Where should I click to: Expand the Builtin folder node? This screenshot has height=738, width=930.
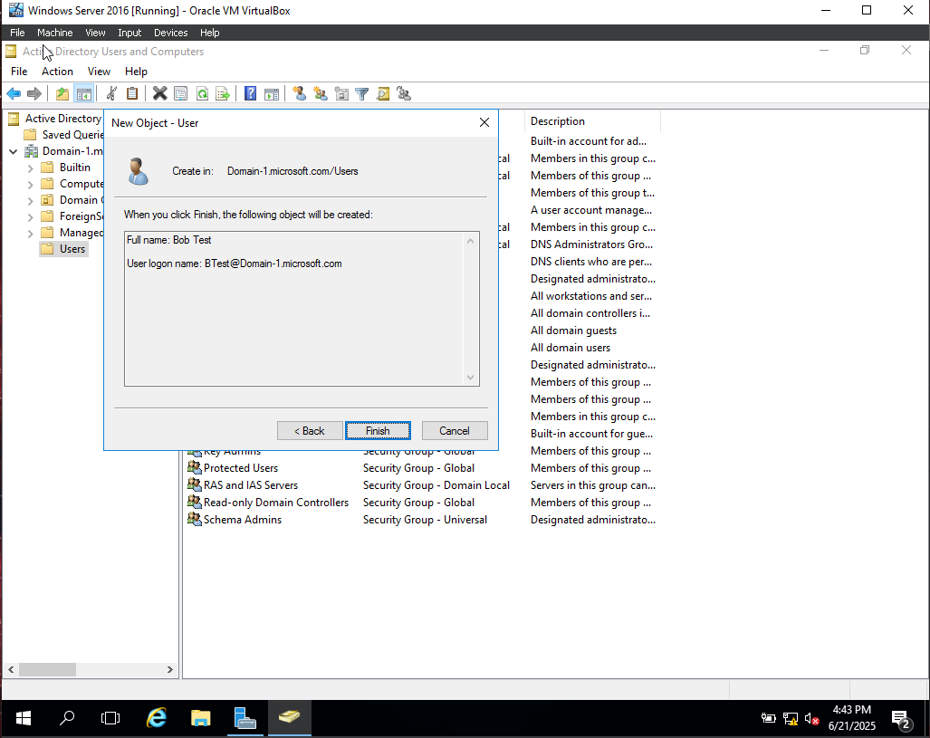click(30, 168)
